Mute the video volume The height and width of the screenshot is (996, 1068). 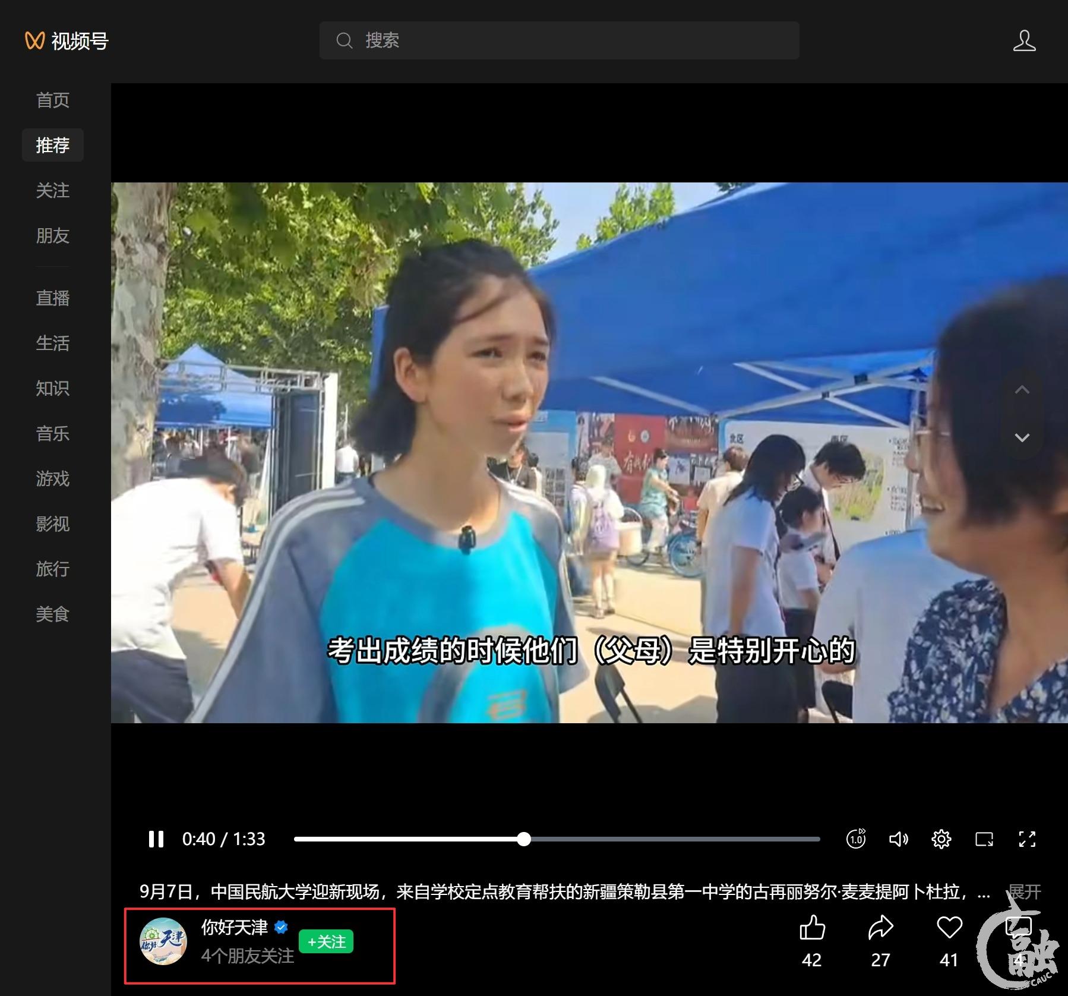click(898, 839)
